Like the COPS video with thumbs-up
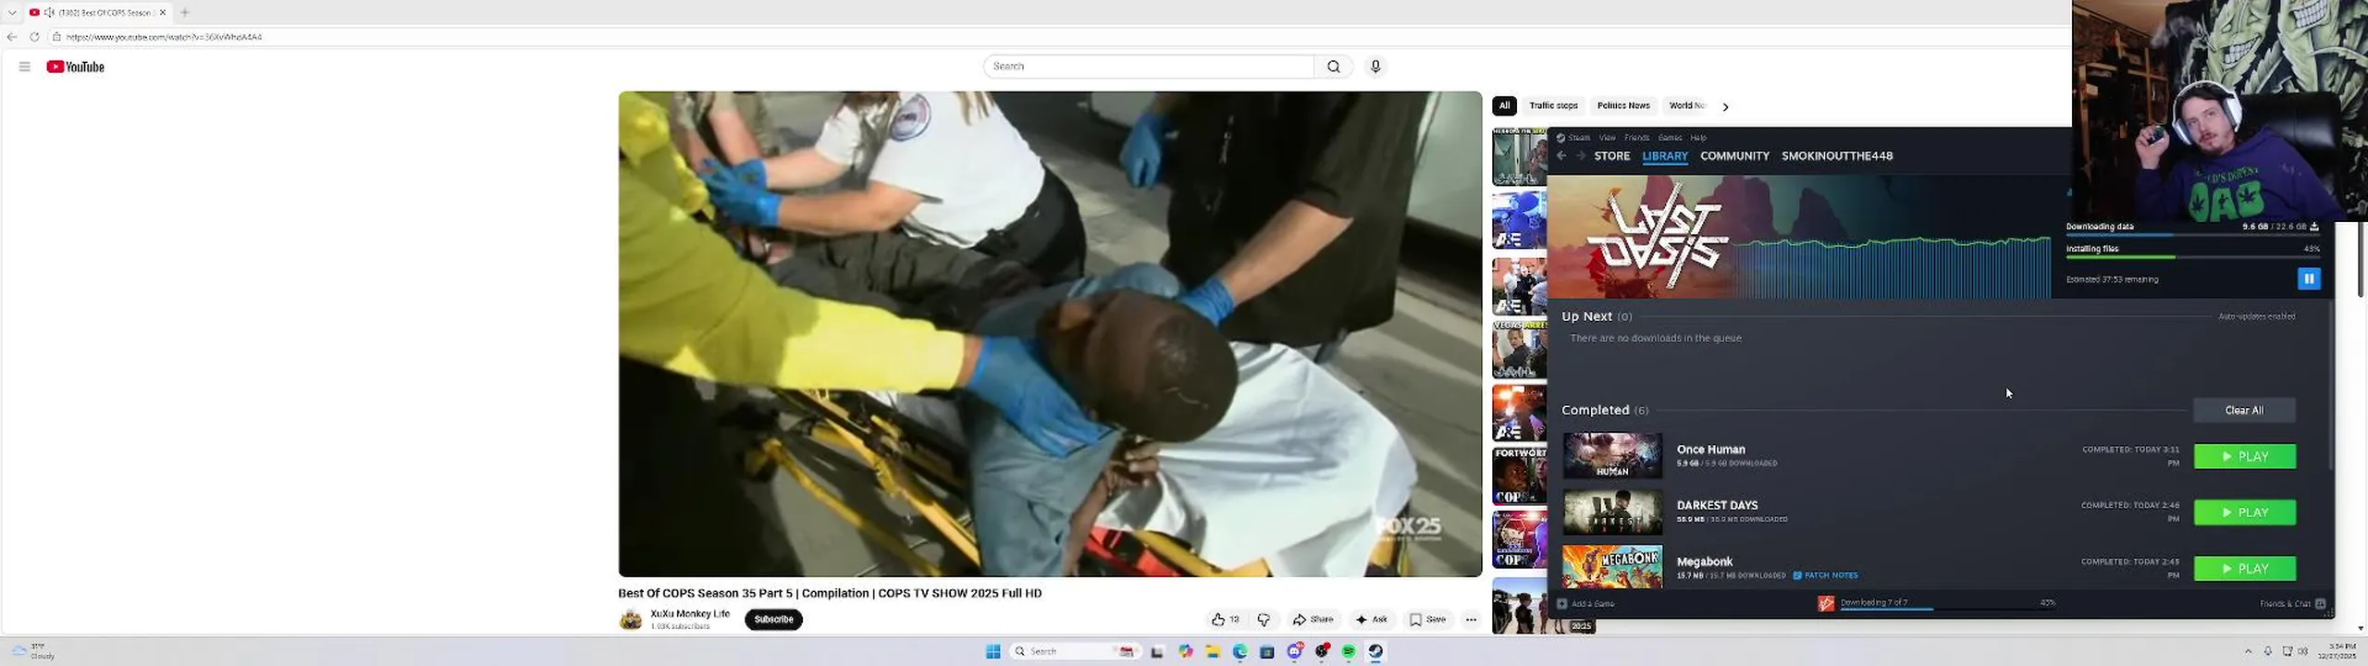 1225,620
